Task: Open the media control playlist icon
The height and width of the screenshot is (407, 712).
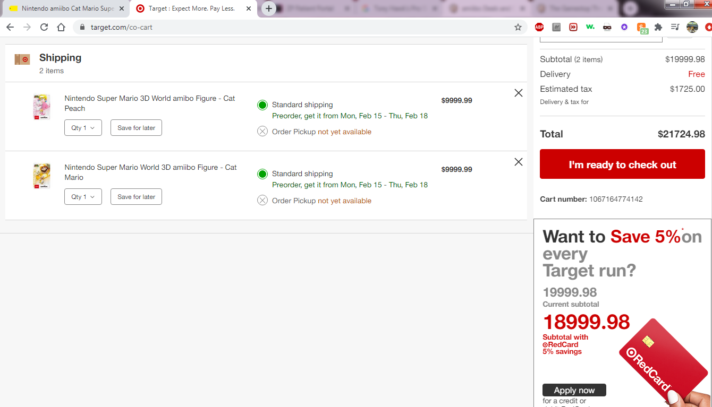Action: tap(675, 27)
